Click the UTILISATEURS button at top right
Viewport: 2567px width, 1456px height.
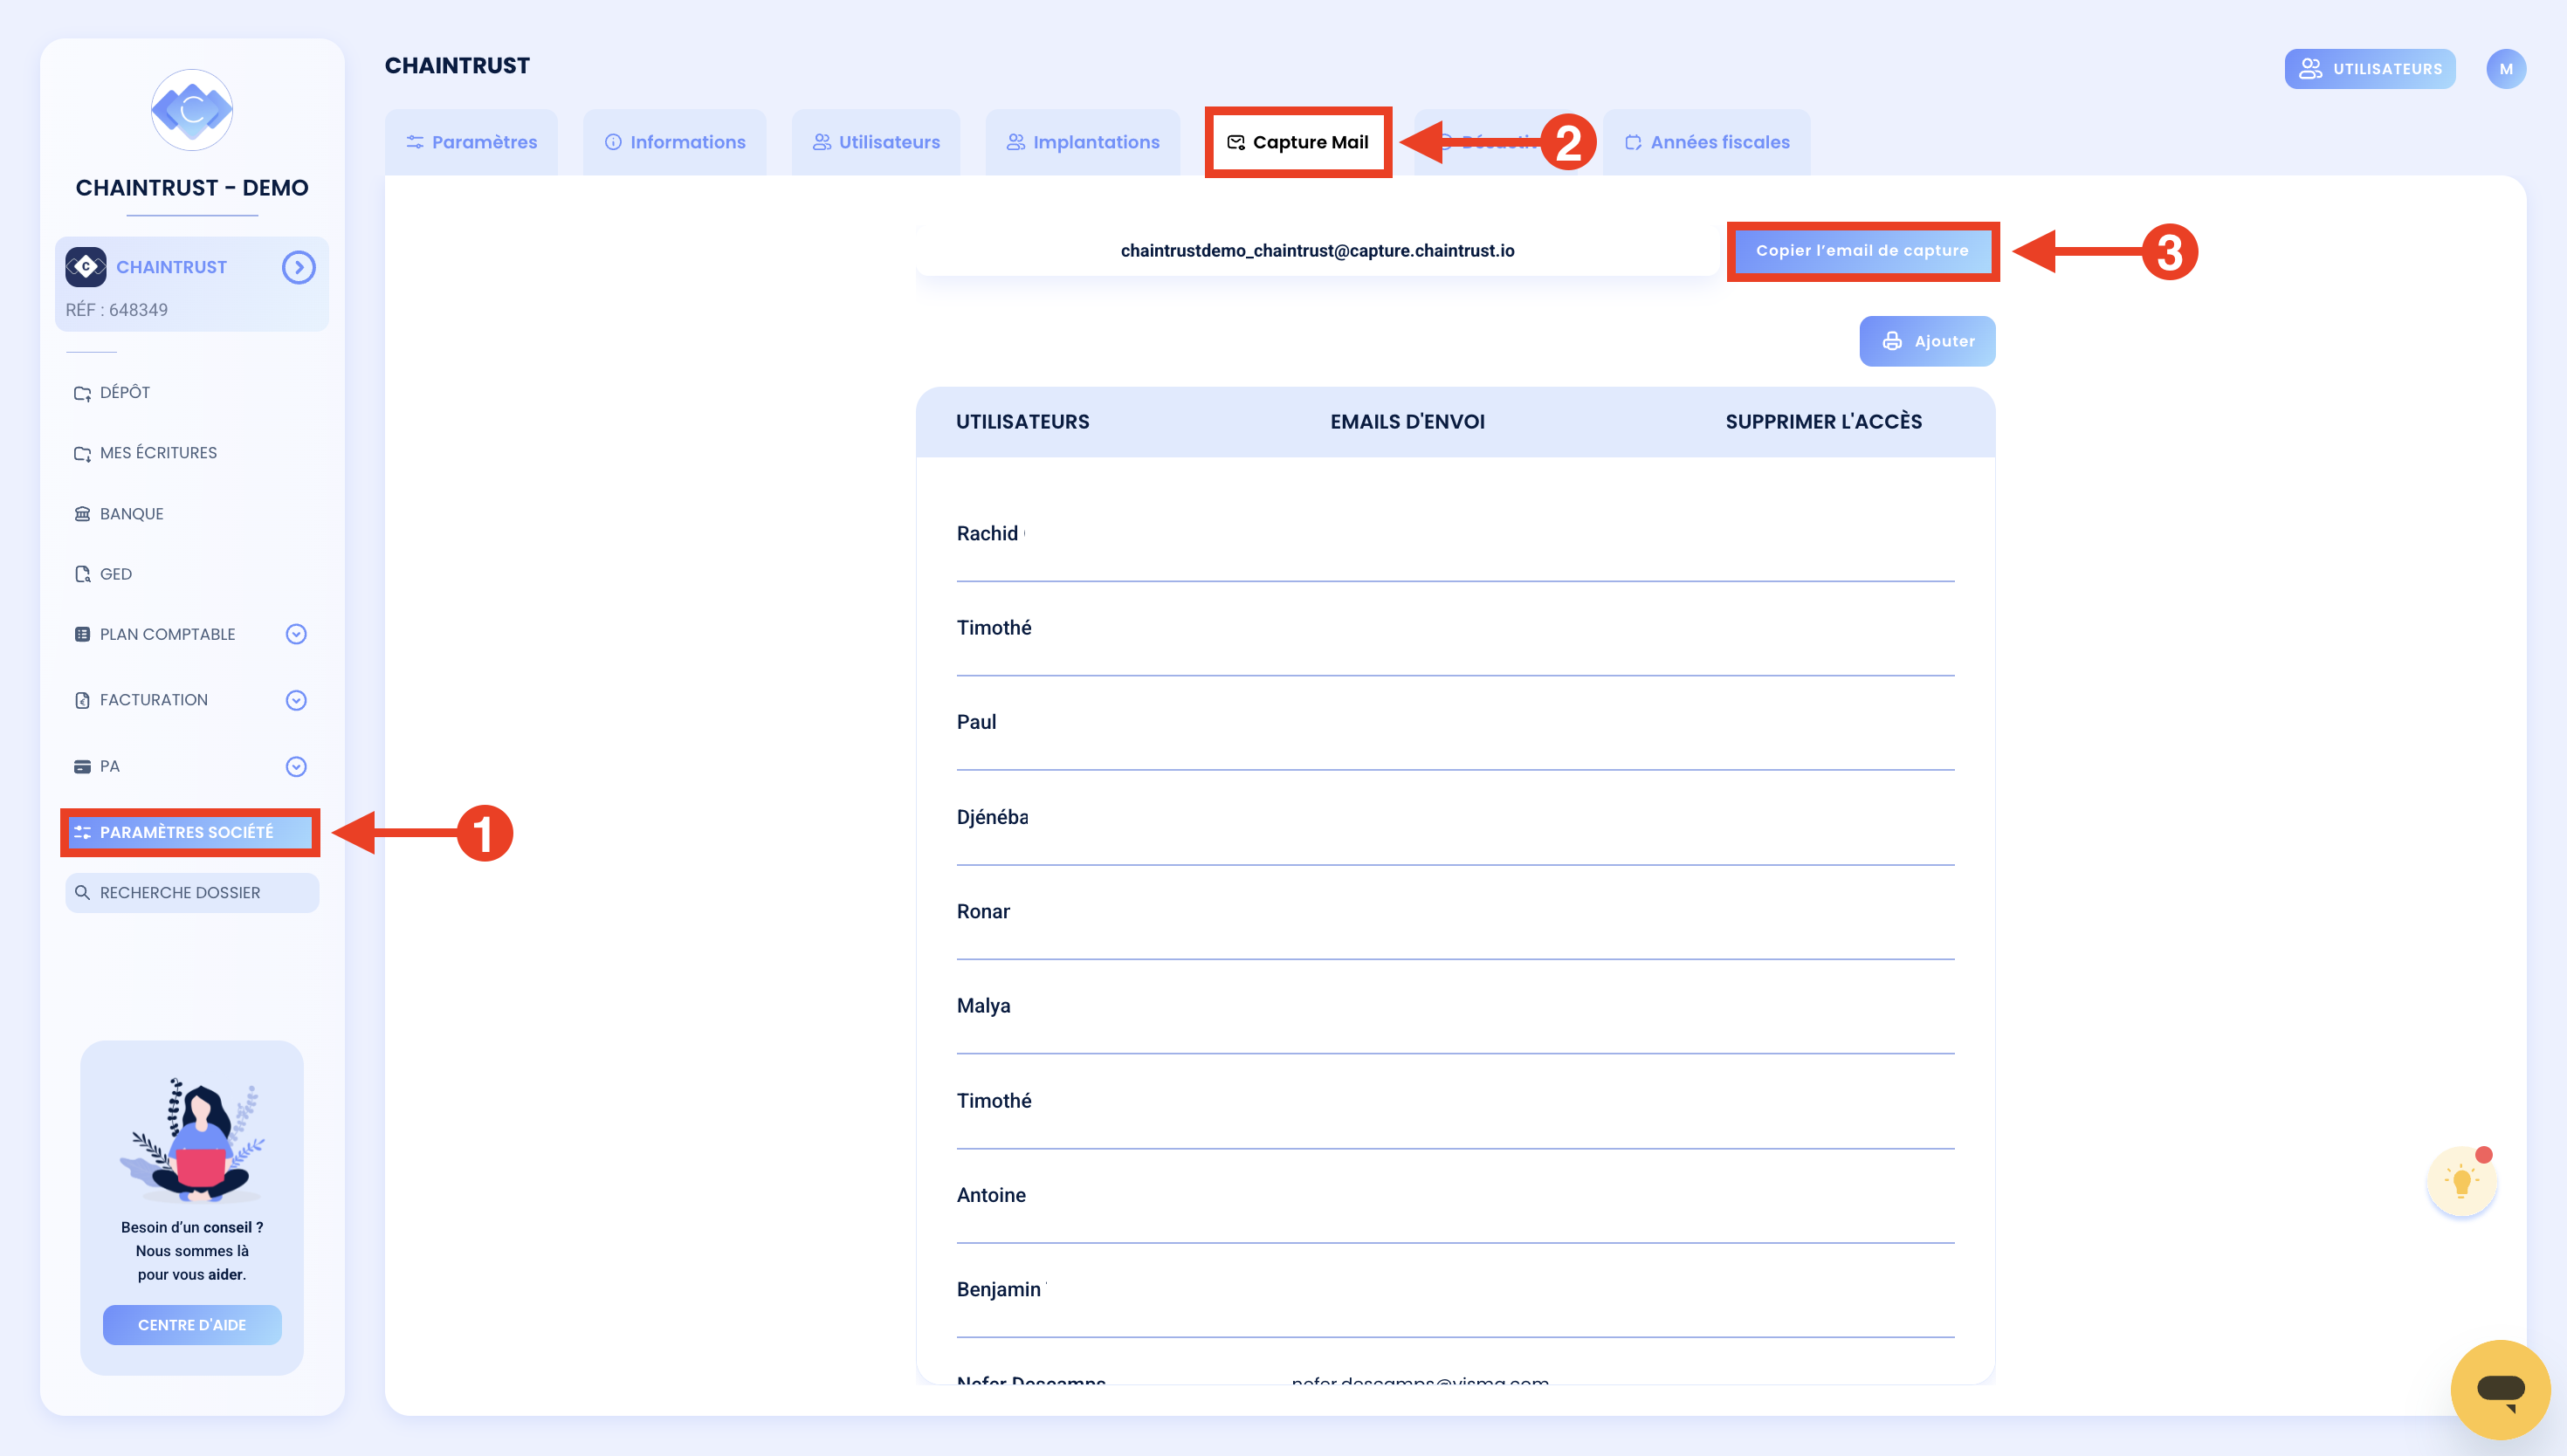2370,69
